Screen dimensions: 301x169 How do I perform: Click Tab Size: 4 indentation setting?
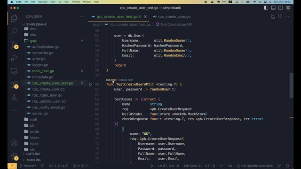click(x=192, y=166)
